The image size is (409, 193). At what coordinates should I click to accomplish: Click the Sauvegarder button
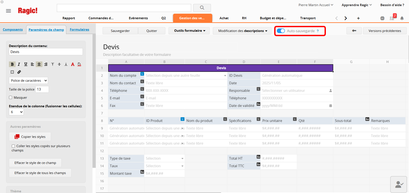point(120,31)
